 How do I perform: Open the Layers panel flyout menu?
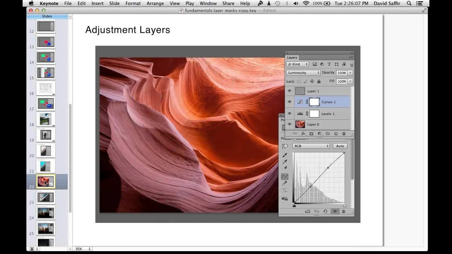pos(351,58)
